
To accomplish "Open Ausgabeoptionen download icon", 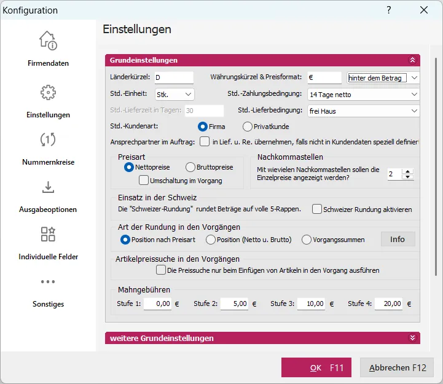I will (48, 187).
